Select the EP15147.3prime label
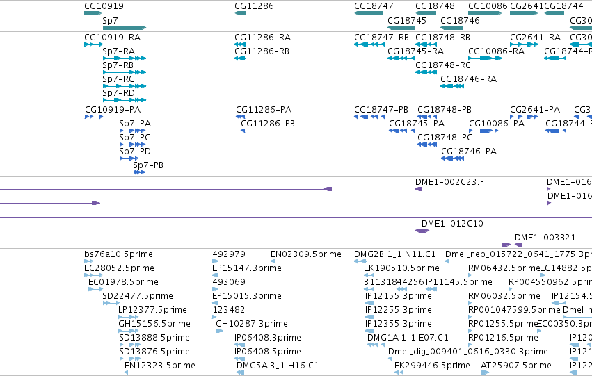 point(247,268)
